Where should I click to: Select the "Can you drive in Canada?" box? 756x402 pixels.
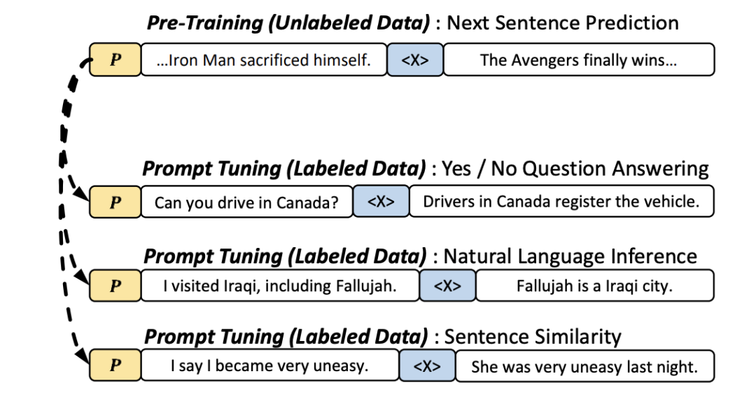click(x=246, y=202)
